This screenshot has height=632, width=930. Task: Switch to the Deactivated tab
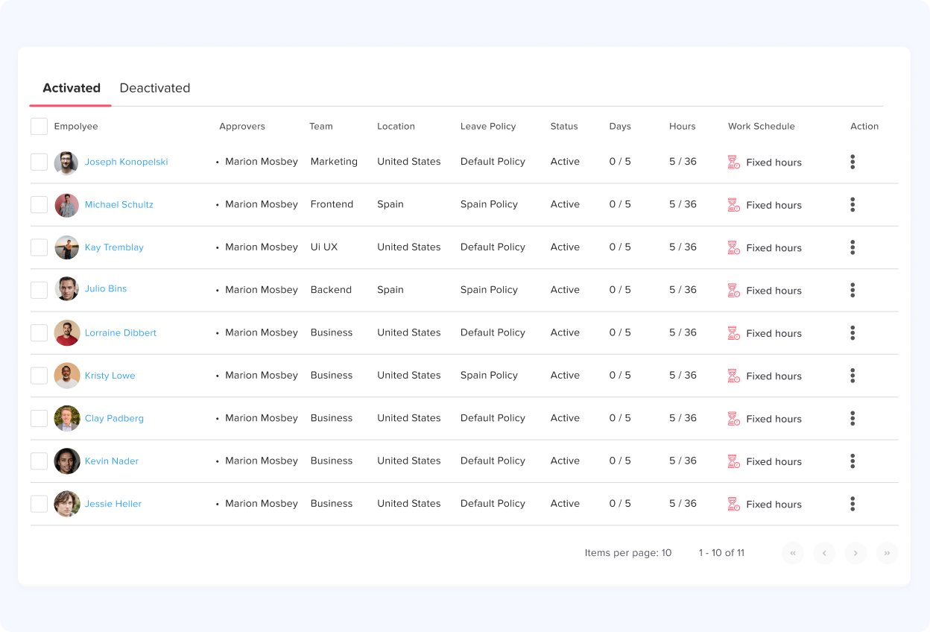pos(155,88)
